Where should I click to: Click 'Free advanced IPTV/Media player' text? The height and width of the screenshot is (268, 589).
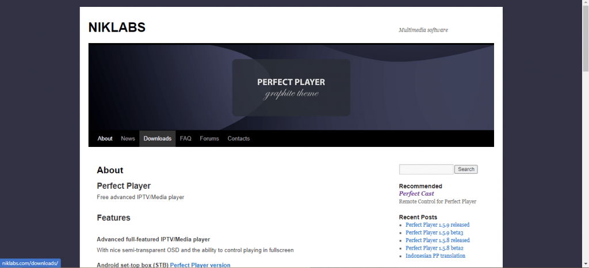(x=140, y=197)
